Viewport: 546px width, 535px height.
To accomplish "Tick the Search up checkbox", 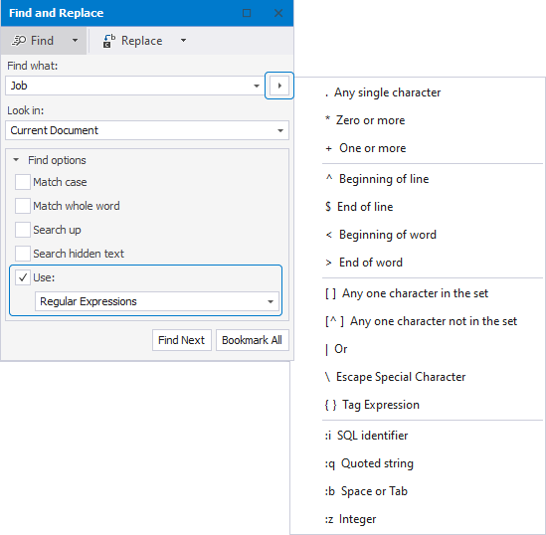I will pos(23,230).
